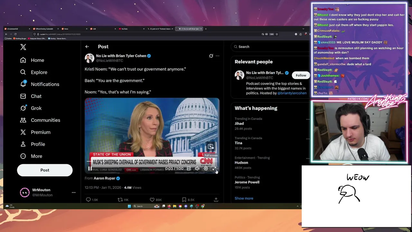Image resolution: width=412 pixels, height=232 pixels.
Task: Open the Nothing Burger bookmark
Action: [x=20, y=38]
